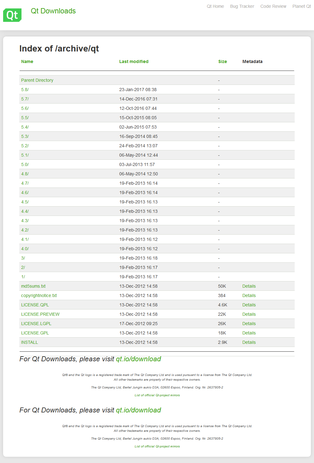Follow the first qt.io/download link
The image size is (314, 463).
pyautogui.click(x=138, y=359)
